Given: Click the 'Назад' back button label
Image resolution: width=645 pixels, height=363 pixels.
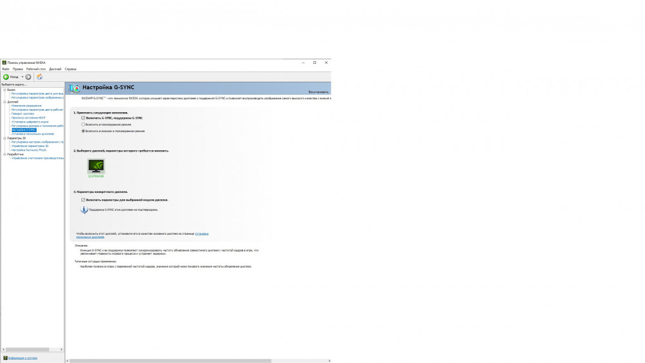Looking at the screenshot, I should tap(14, 77).
